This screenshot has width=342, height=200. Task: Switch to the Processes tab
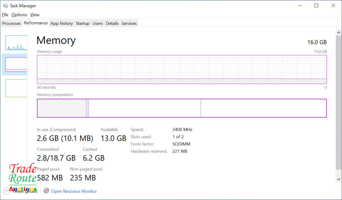pyautogui.click(x=11, y=23)
